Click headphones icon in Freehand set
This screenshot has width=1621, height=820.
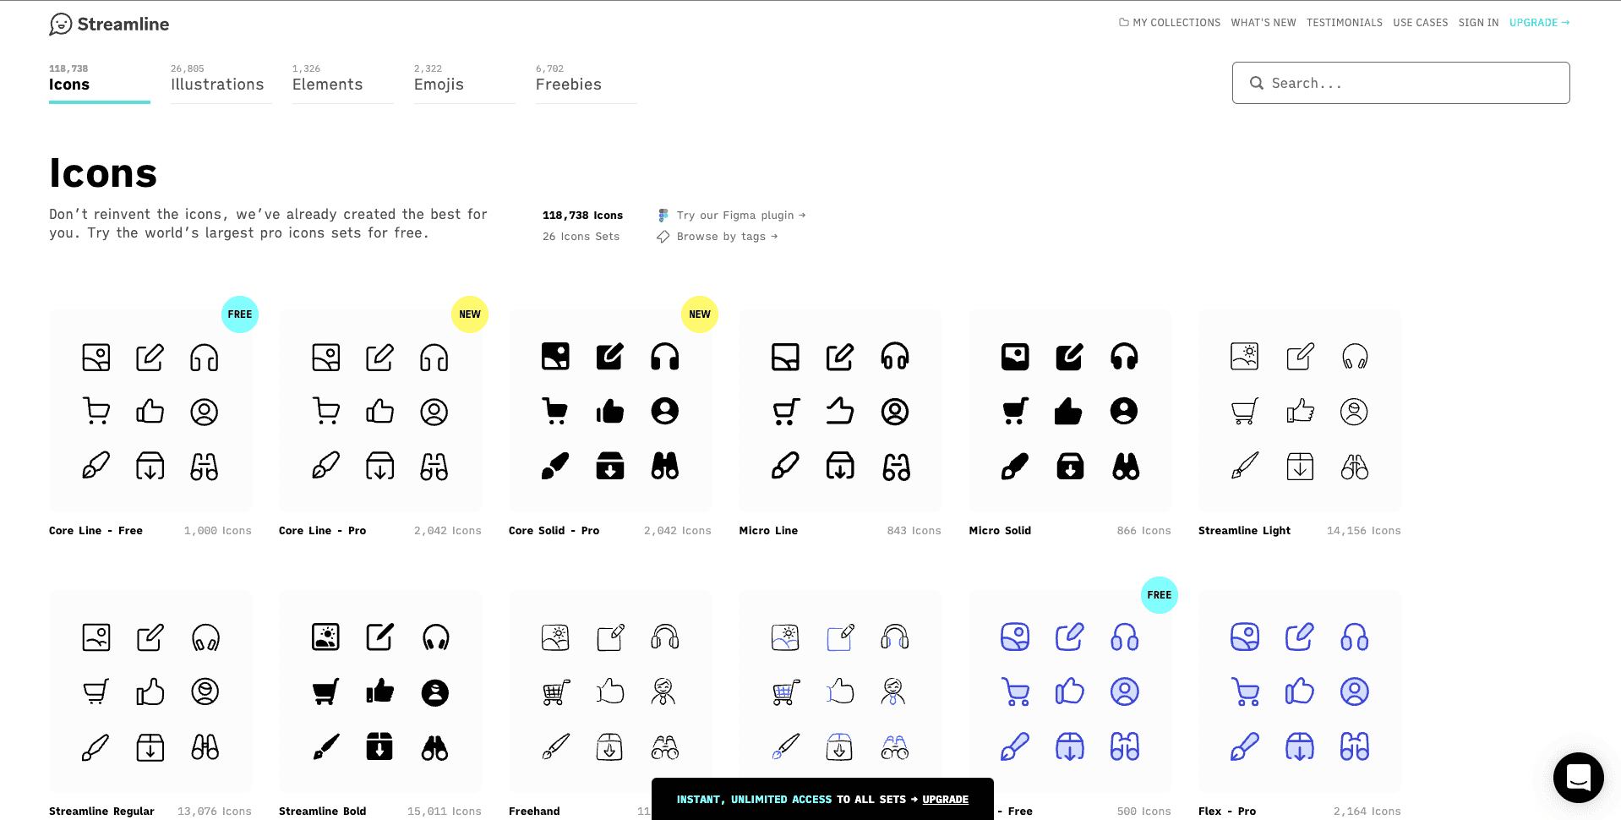click(x=665, y=637)
